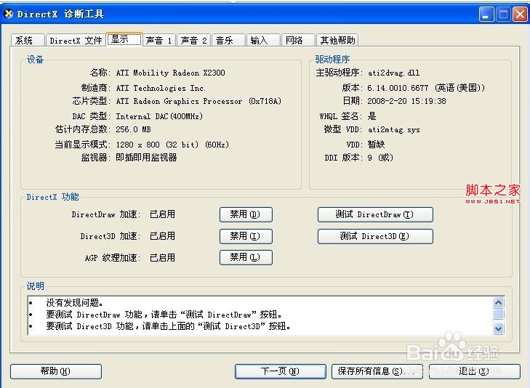Click the 测试 Direct3D(E) button
Screen dimensions: 530x388
pyautogui.click(x=375, y=236)
